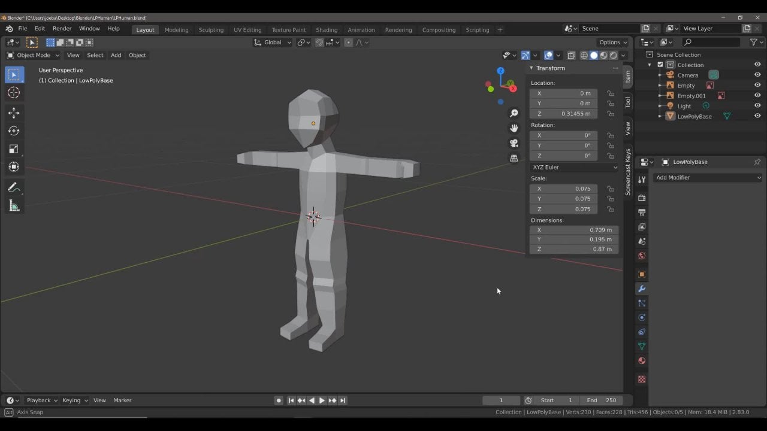This screenshot has width=767, height=431.
Task: Click the Options button in header
Action: pyautogui.click(x=612, y=43)
